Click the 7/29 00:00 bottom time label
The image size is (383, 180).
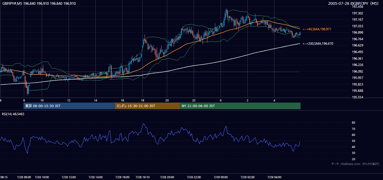(x=221, y=177)
